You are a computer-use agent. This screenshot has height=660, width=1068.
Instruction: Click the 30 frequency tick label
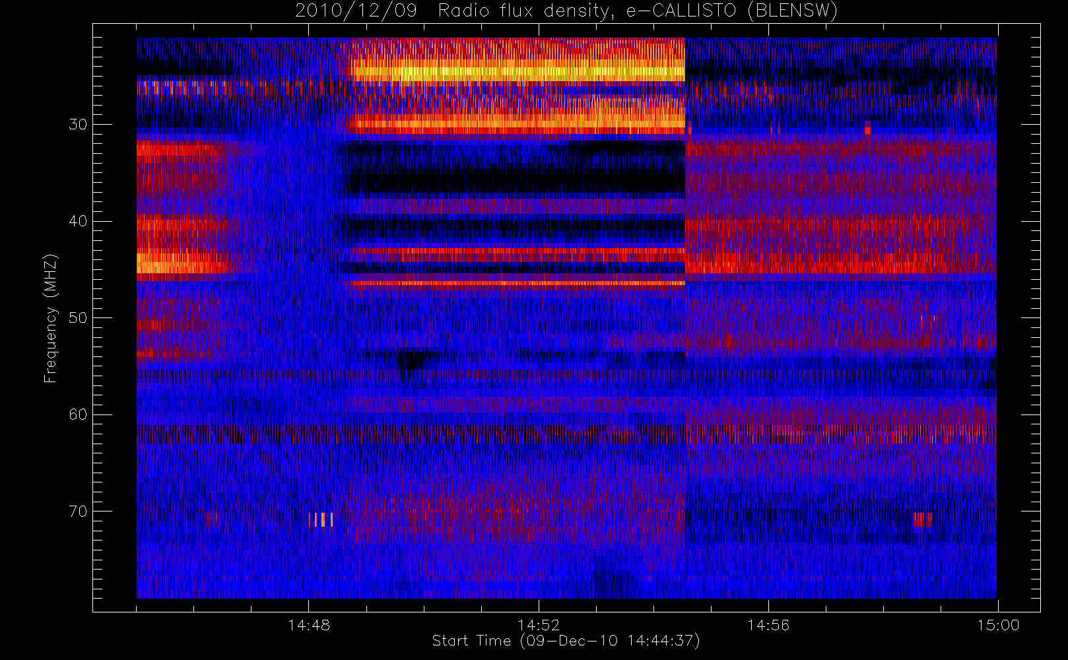78,125
